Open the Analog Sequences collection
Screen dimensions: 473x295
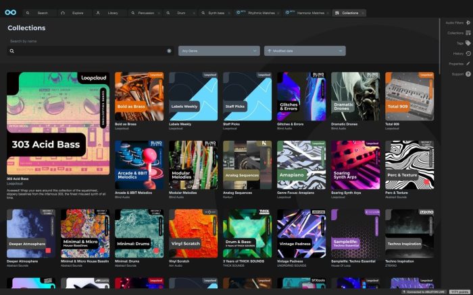pos(247,165)
